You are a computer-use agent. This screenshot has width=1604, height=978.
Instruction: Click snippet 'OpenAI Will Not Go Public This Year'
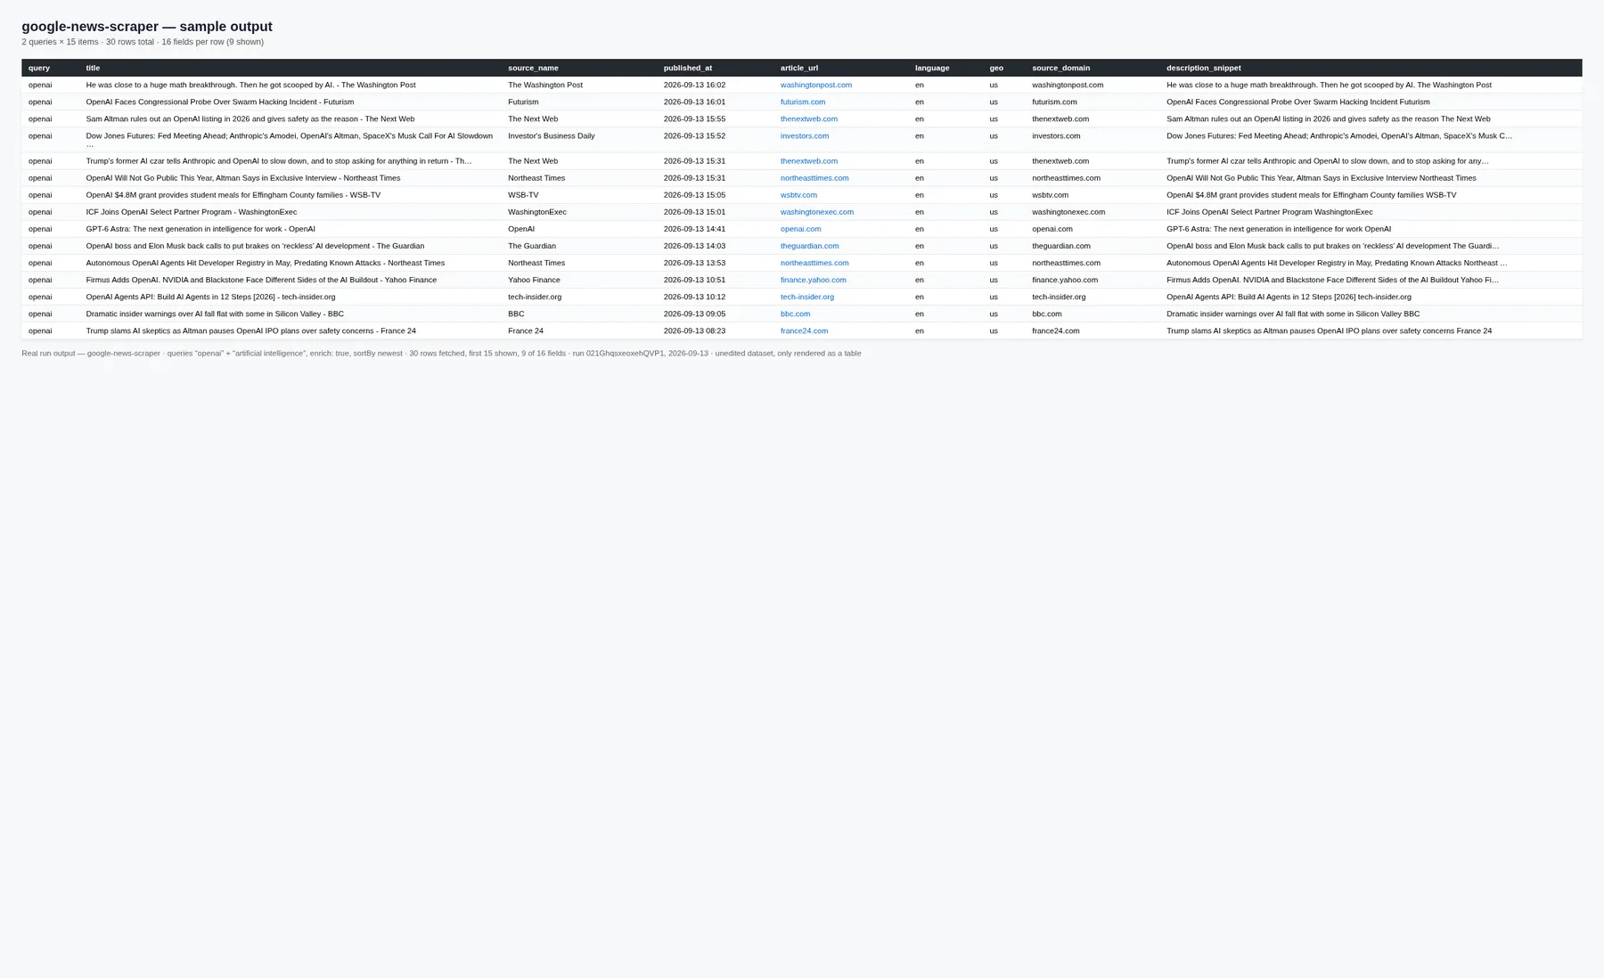click(x=1322, y=178)
